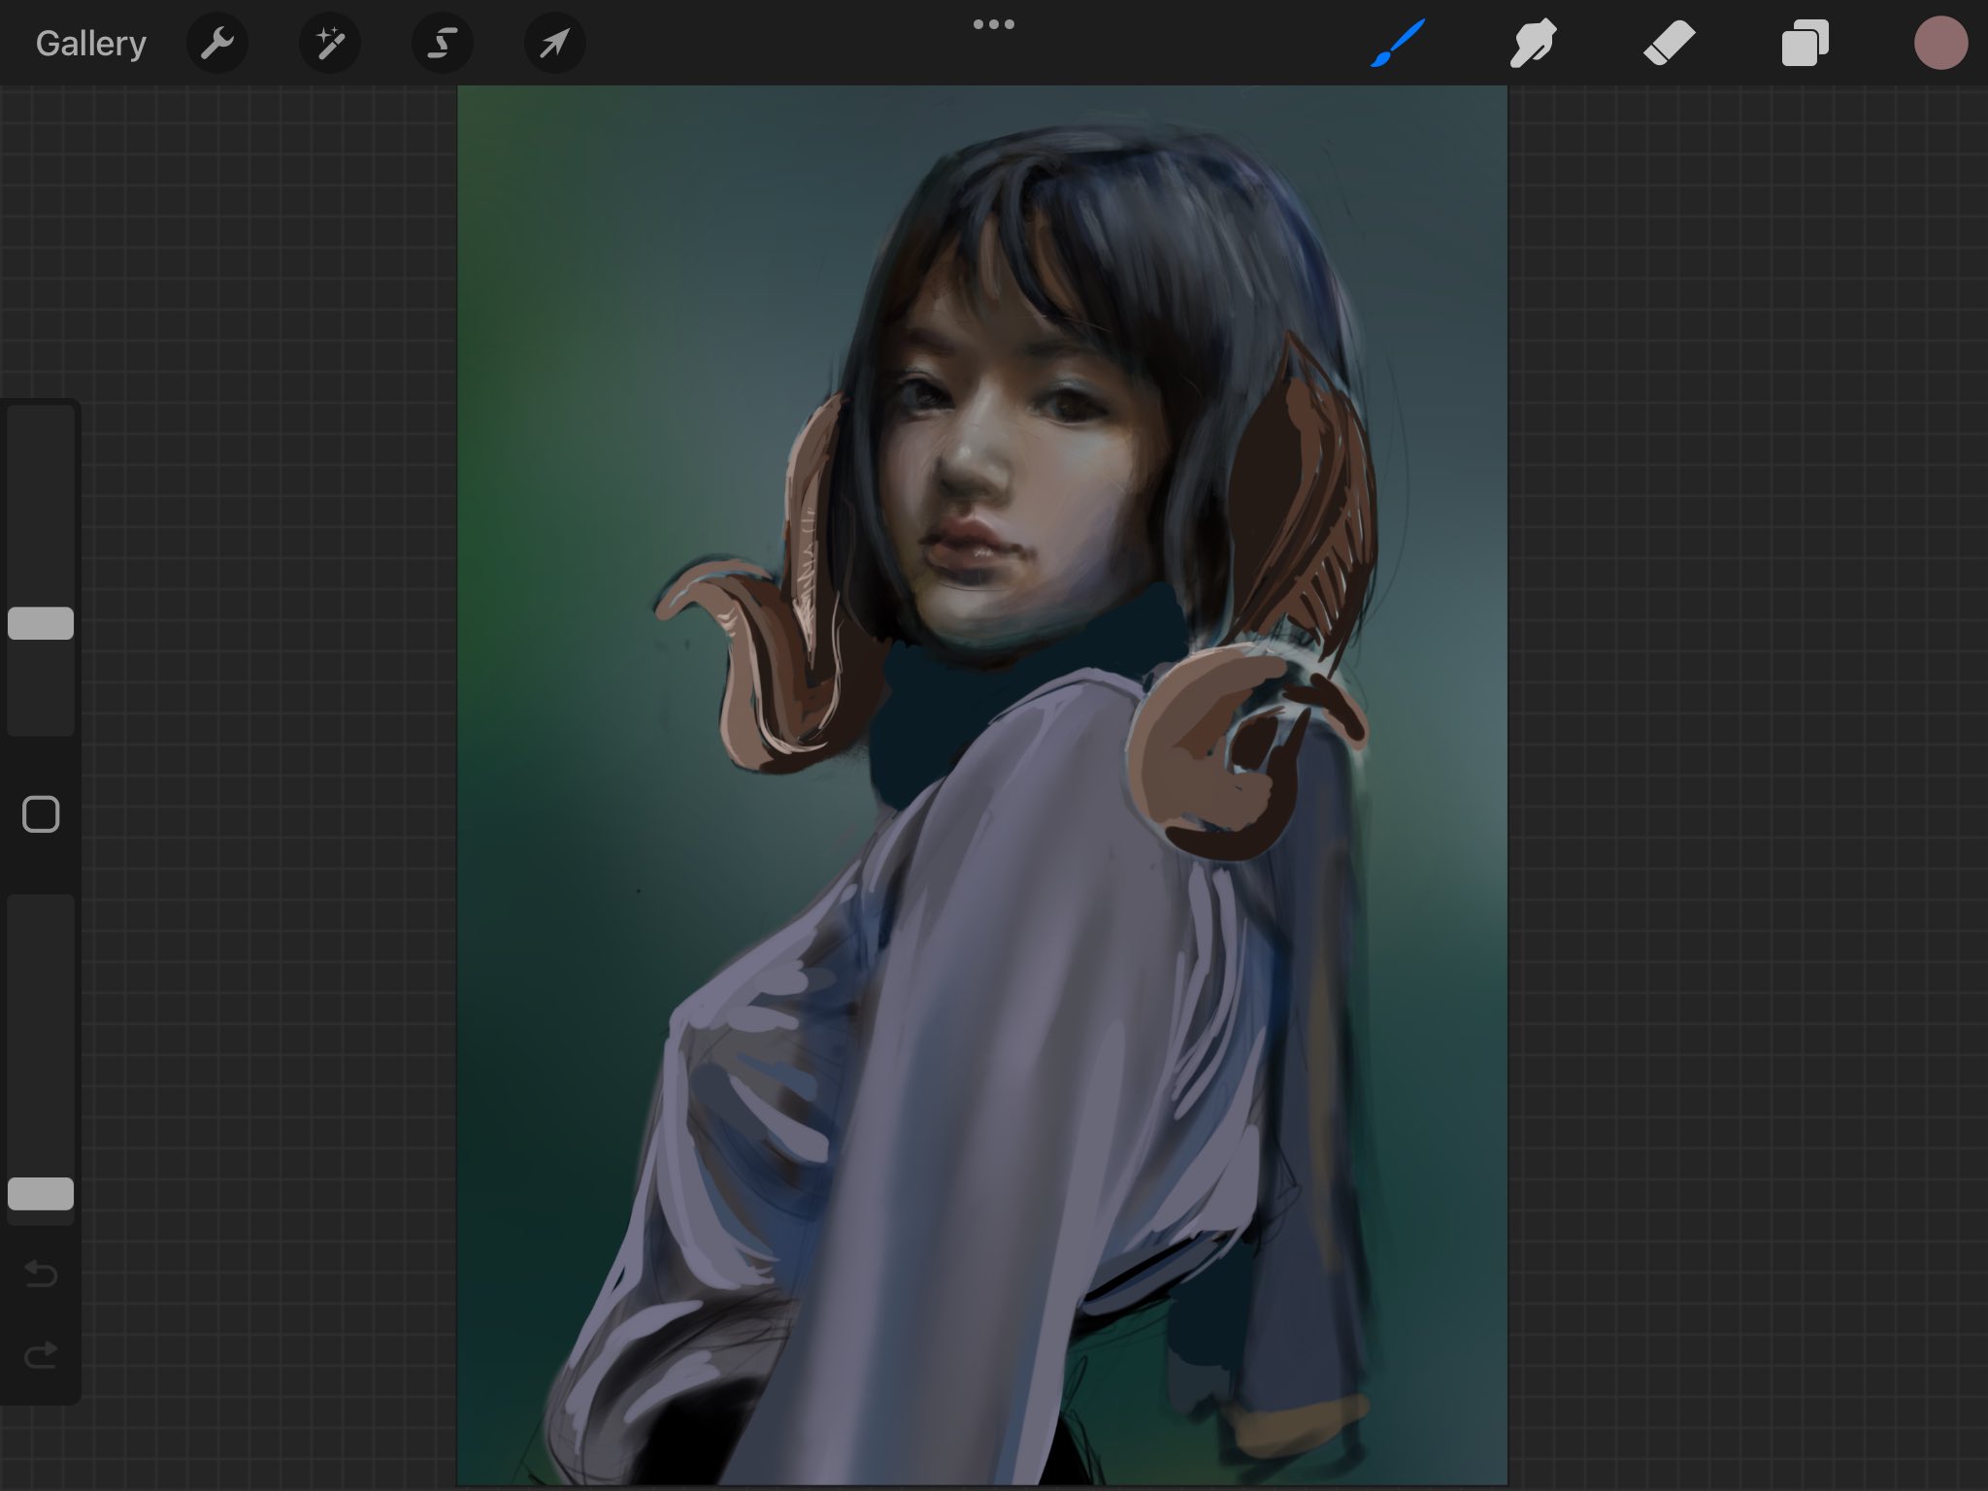Show the eraser brush settings
This screenshot has width=1988, height=1491.
(x=1670, y=42)
